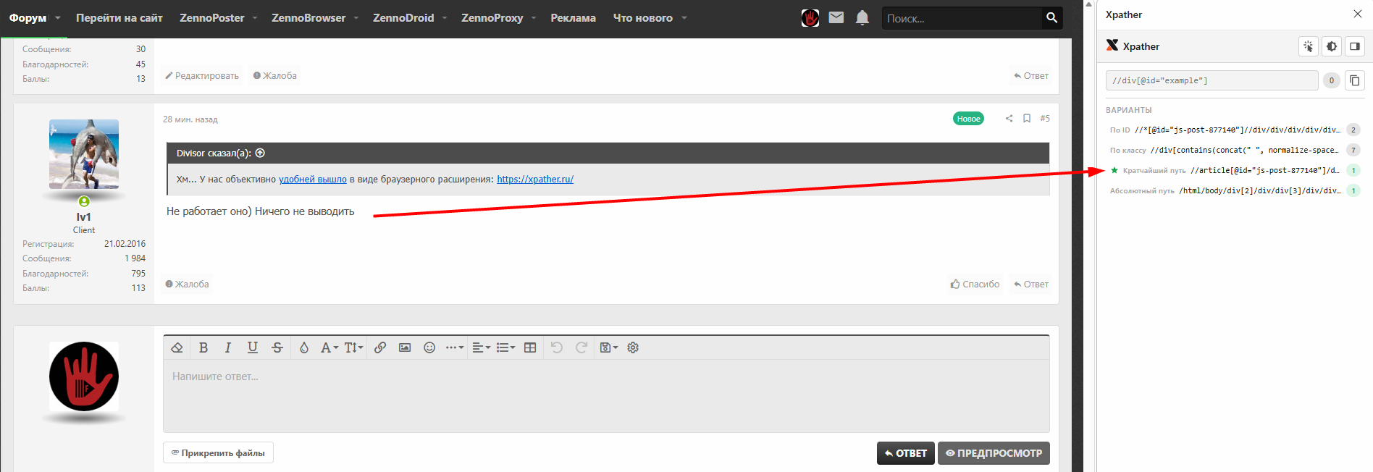
Task: Click Жалоба under lv1's post
Action: tap(187, 284)
